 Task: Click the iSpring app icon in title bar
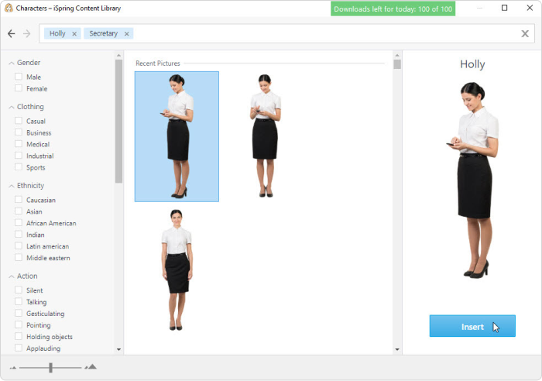(9, 8)
